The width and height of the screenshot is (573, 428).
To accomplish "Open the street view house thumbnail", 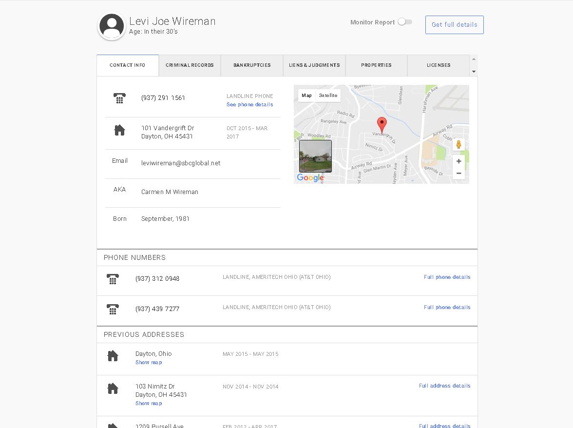I will tap(315, 156).
